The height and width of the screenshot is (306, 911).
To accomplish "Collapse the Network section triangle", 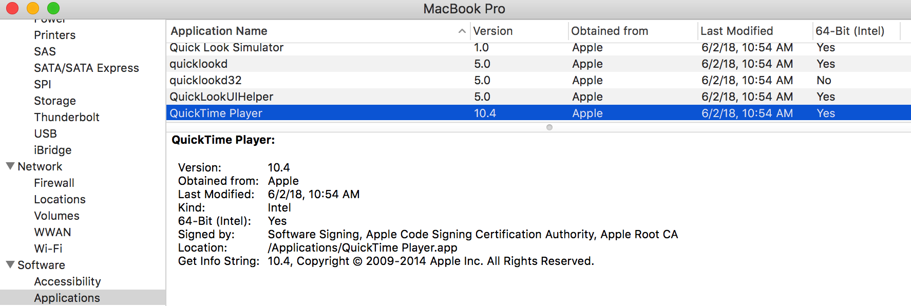I will 10,166.
